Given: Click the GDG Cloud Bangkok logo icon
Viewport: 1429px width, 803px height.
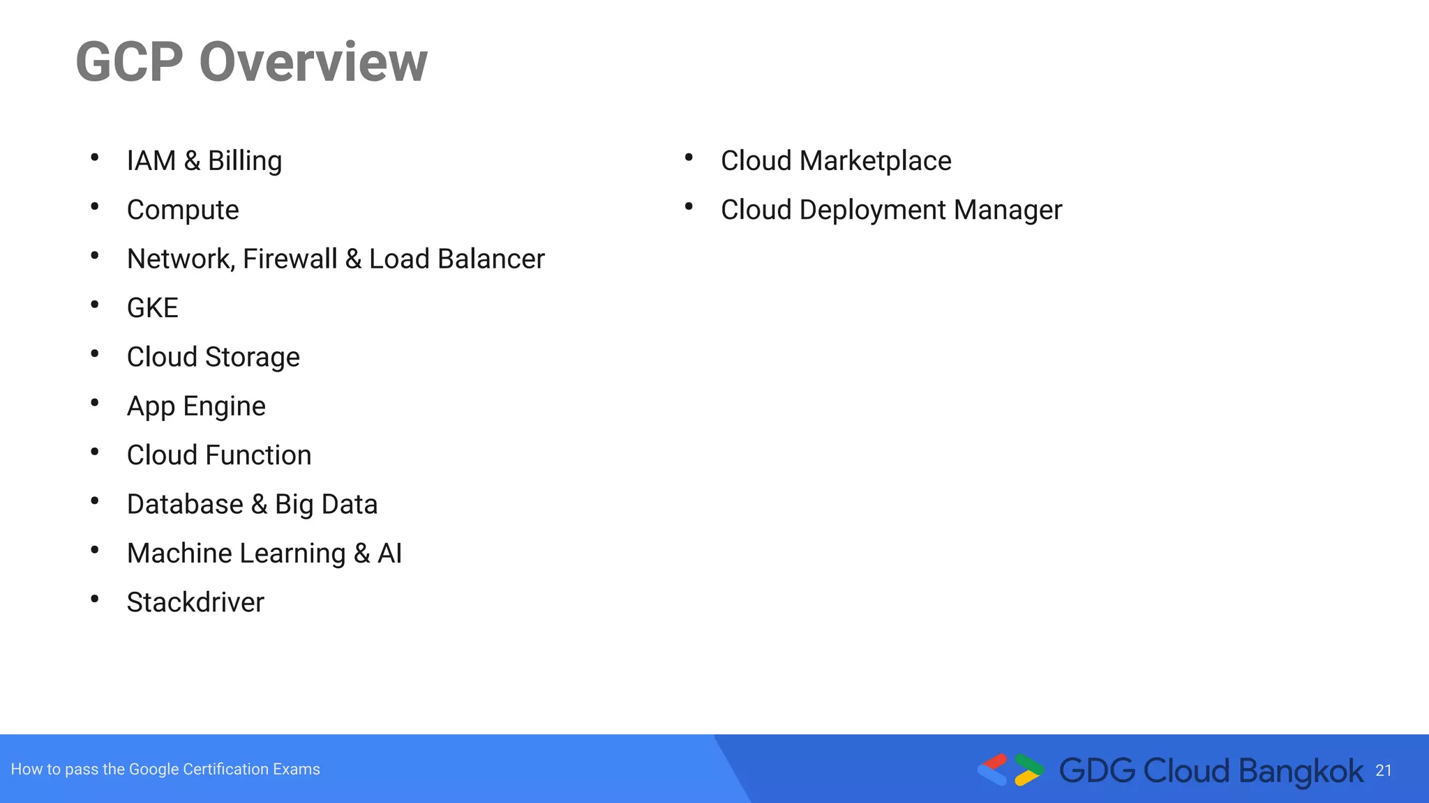Looking at the screenshot, I should (x=1010, y=770).
